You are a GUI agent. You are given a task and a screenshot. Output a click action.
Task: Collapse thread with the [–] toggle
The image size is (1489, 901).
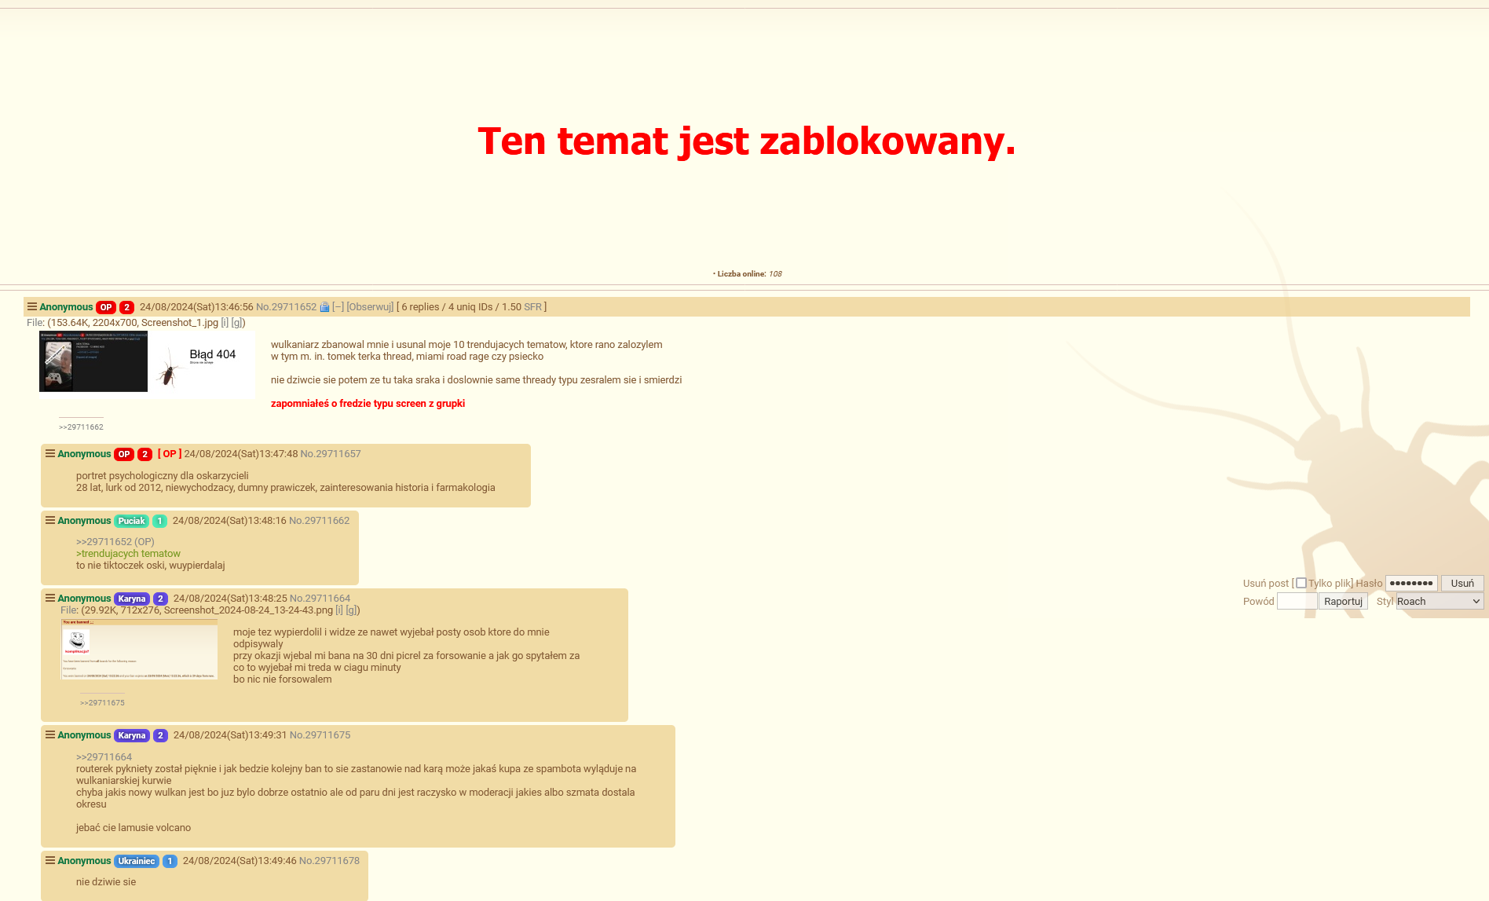point(338,307)
